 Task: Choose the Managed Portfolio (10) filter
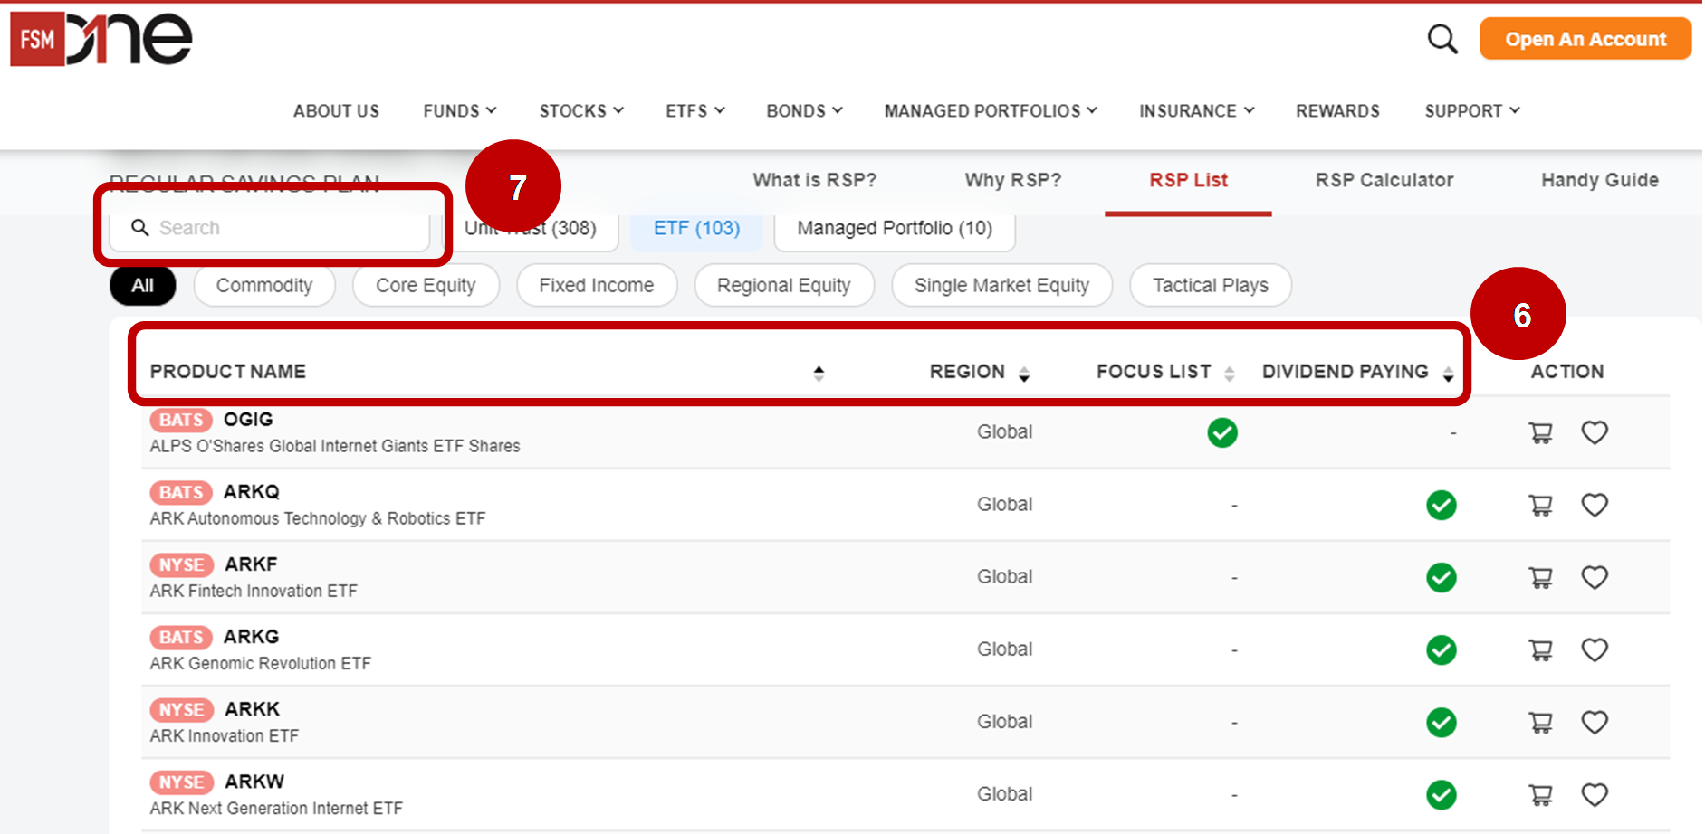click(894, 228)
